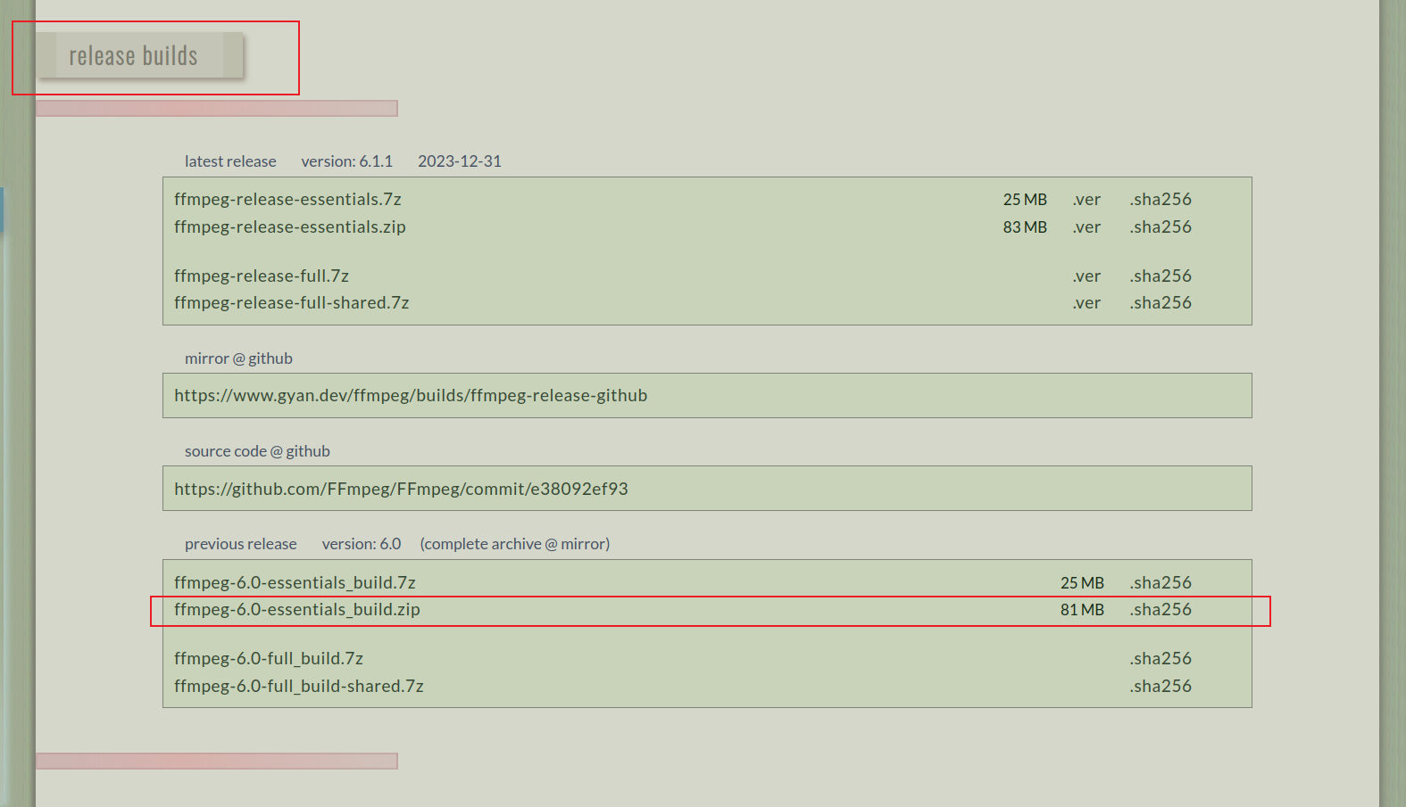1406x807 pixels.
Task: Download ffmpeg-6.0-essentials_build.7z
Action: 295,582
